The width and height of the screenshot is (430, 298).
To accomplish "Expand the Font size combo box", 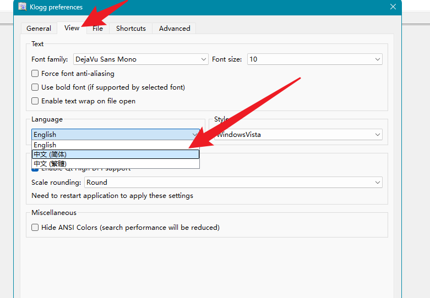I will point(315,59).
